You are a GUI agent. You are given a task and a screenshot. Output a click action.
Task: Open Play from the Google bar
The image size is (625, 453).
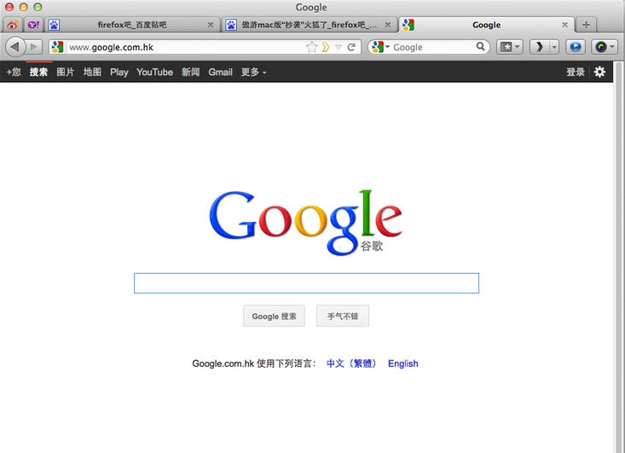tap(119, 72)
